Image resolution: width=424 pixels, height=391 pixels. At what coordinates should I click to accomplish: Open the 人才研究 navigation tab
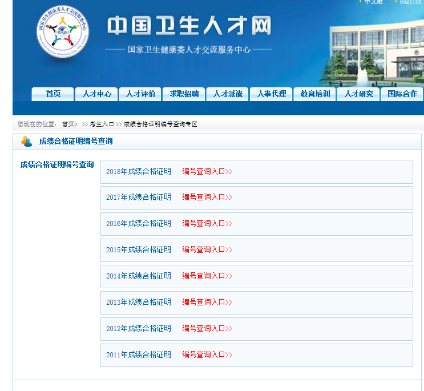(358, 94)
